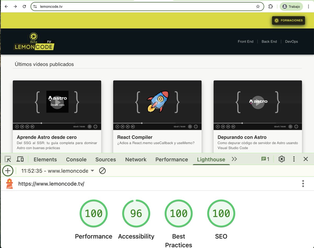
Task: Click progress bar on Aprende Astro player
Action: pos(57,123)
